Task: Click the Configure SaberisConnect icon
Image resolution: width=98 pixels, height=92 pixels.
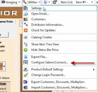Action: click(x=26, y=63)
